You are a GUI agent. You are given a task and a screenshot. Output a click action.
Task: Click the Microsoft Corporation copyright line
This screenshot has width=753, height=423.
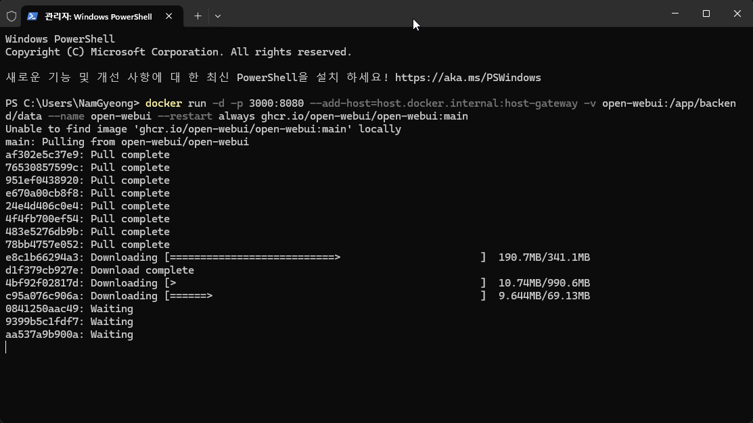click(177, 51)
